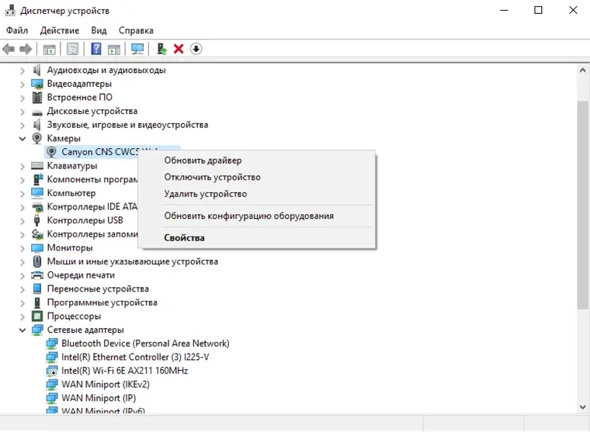Choose Отключить устройство from context menu

tap(257, 177)
